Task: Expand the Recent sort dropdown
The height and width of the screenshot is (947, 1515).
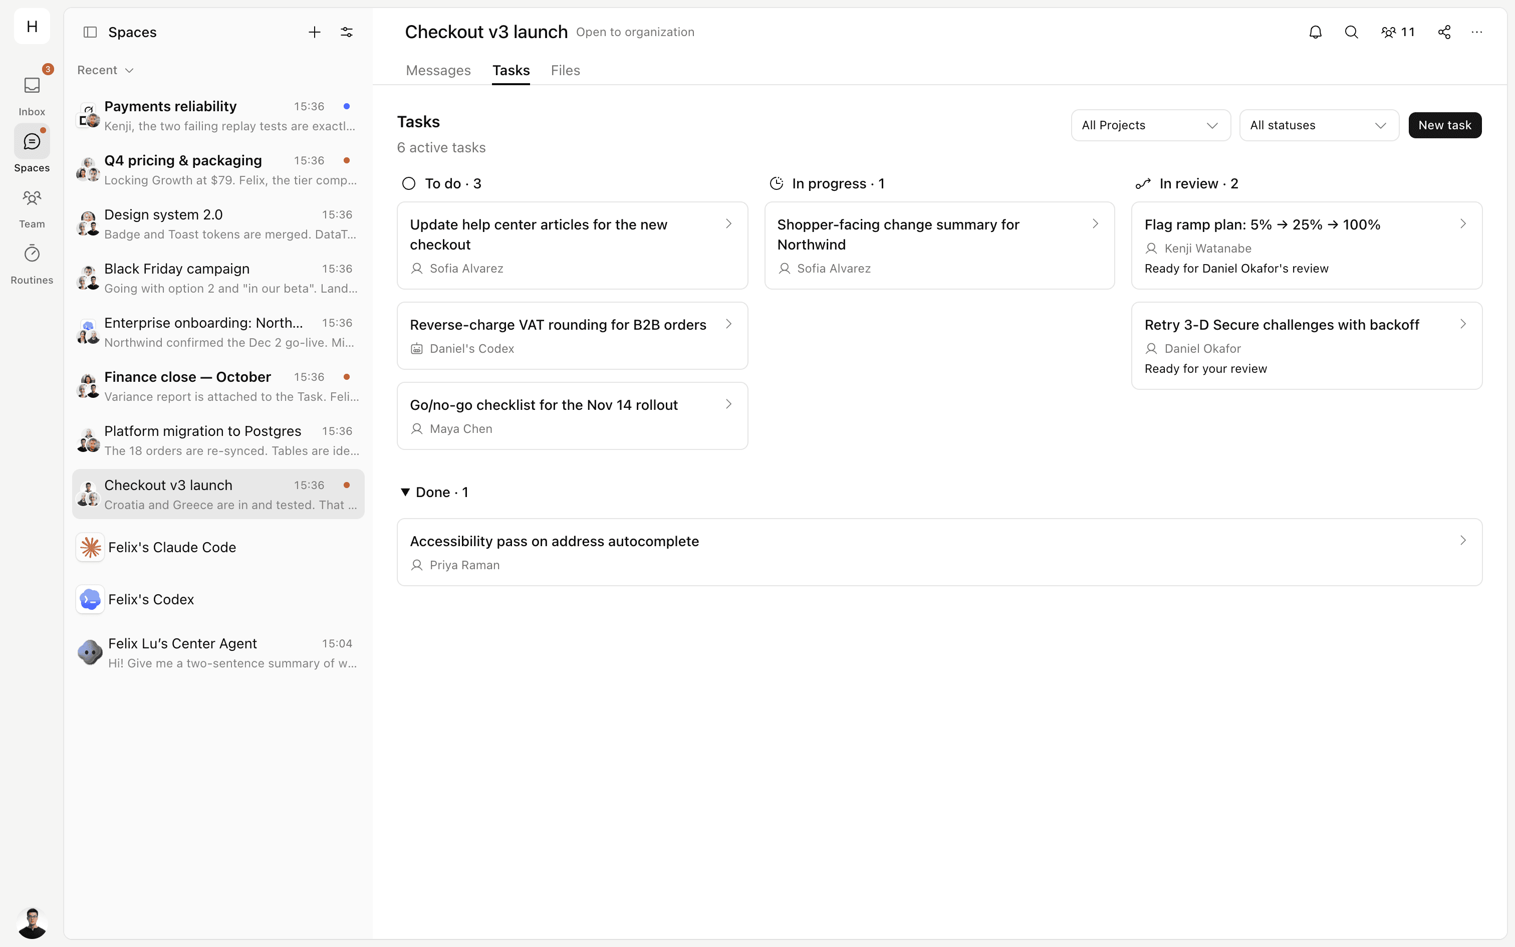Action: click(x=105, y=70)
